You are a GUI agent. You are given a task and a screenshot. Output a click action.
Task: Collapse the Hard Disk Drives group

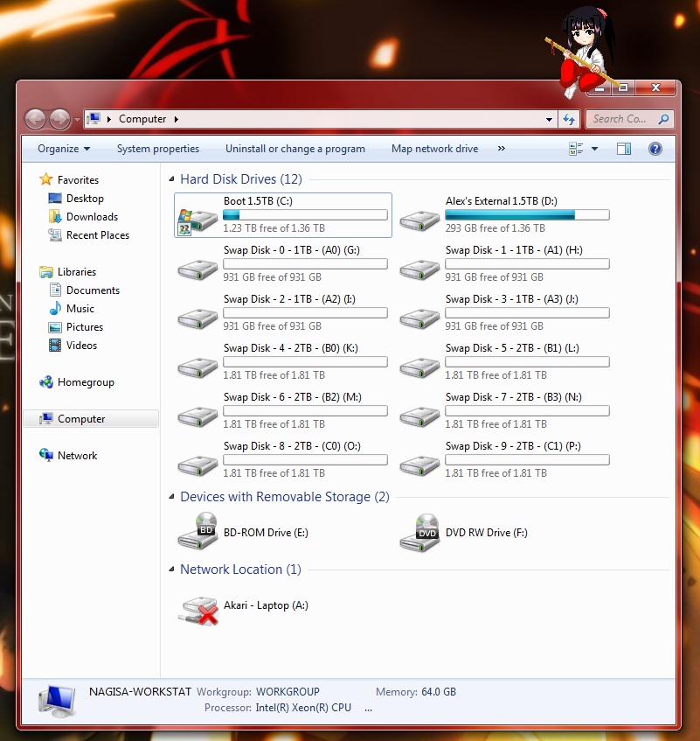coord(172,180)
